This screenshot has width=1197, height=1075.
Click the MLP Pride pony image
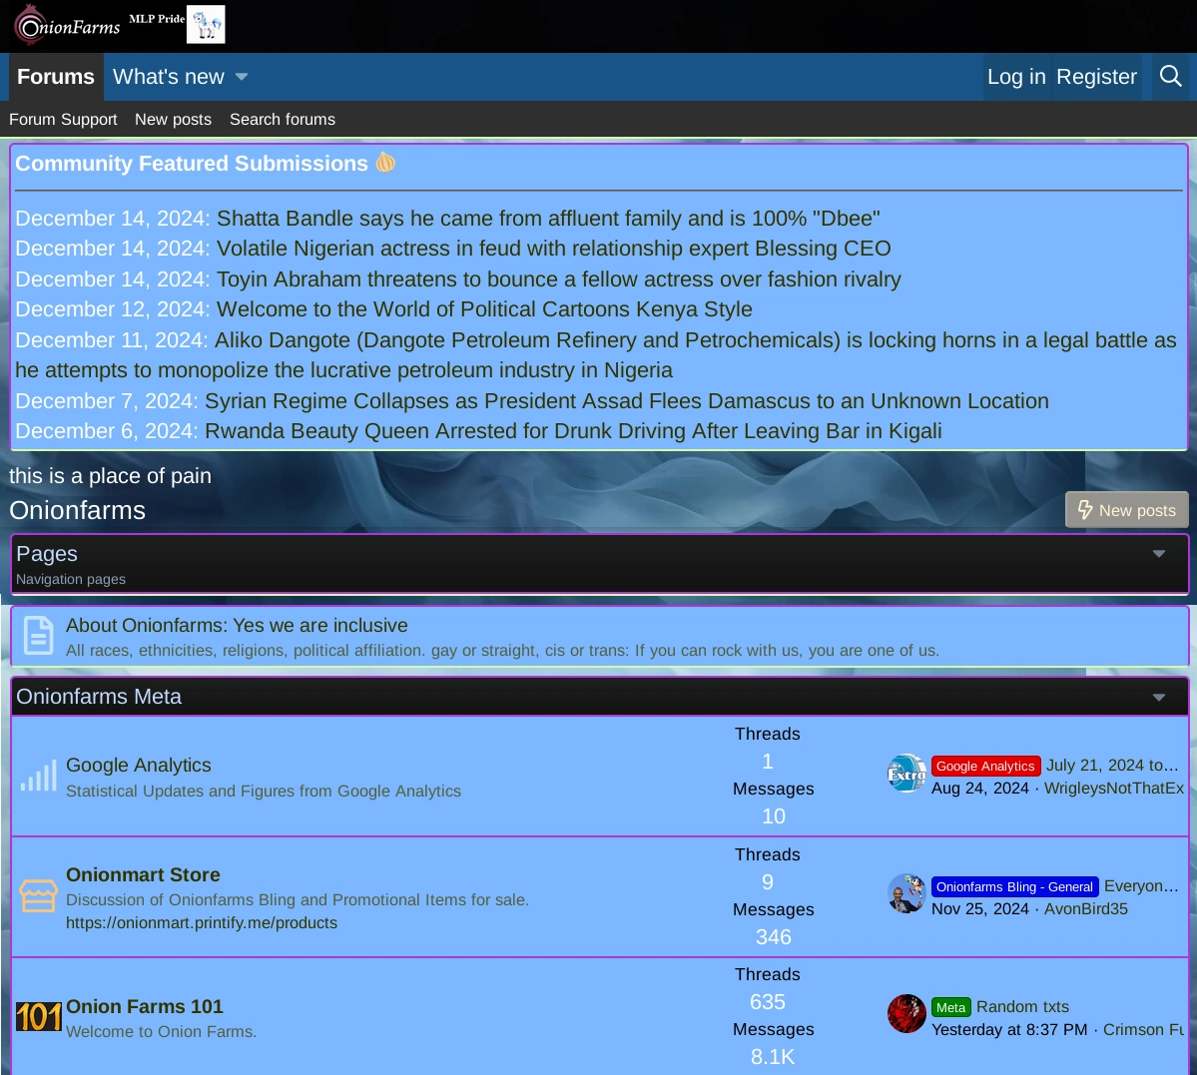206,25
